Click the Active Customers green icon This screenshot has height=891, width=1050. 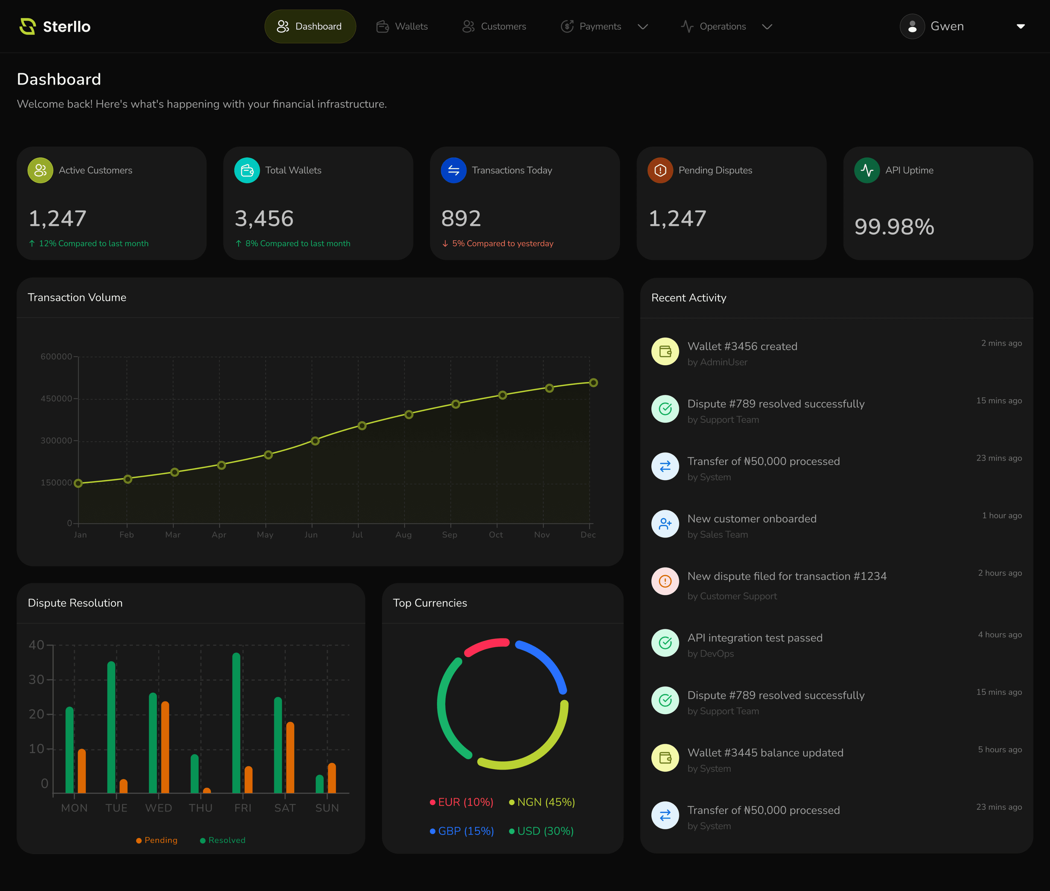coord(40,170)
